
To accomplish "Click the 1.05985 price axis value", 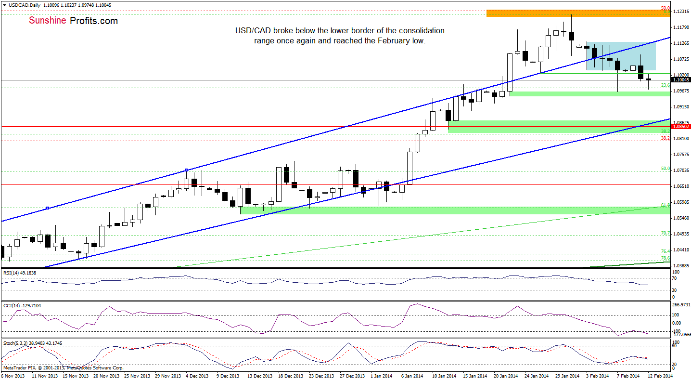I will [681, 202].
